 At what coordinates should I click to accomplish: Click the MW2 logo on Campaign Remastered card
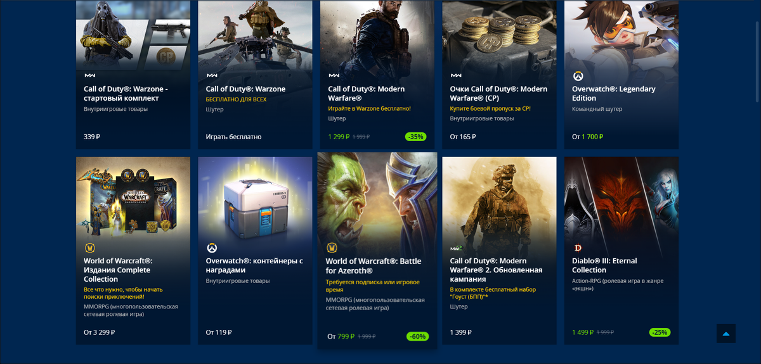coord(456,248)
